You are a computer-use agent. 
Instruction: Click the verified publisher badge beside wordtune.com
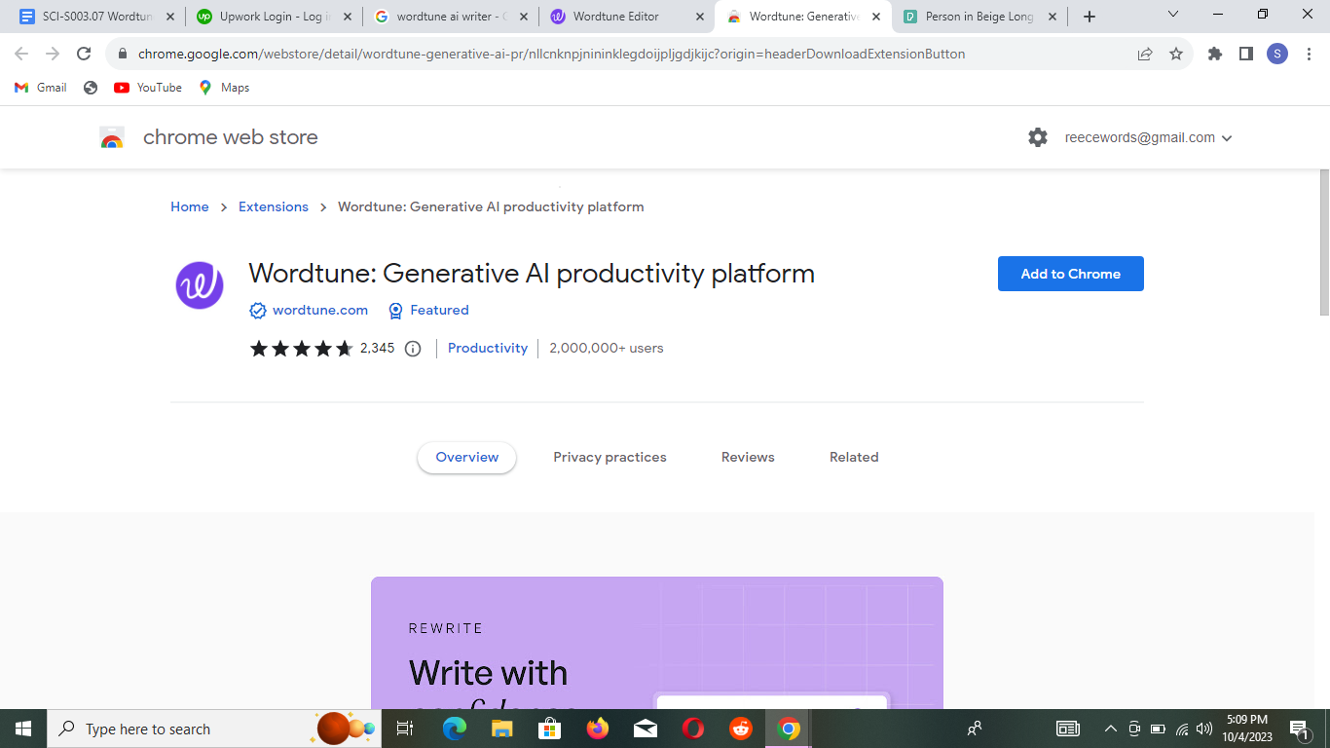(x=257, y=310)
